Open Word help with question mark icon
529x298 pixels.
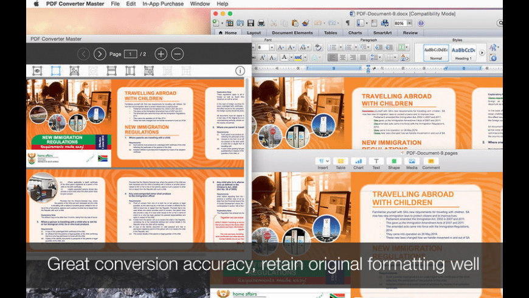click(x=421, y=23)
